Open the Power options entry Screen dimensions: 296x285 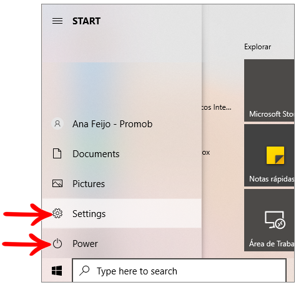click(x=122, y=243)
